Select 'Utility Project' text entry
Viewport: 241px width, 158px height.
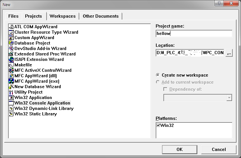point(29,92)
